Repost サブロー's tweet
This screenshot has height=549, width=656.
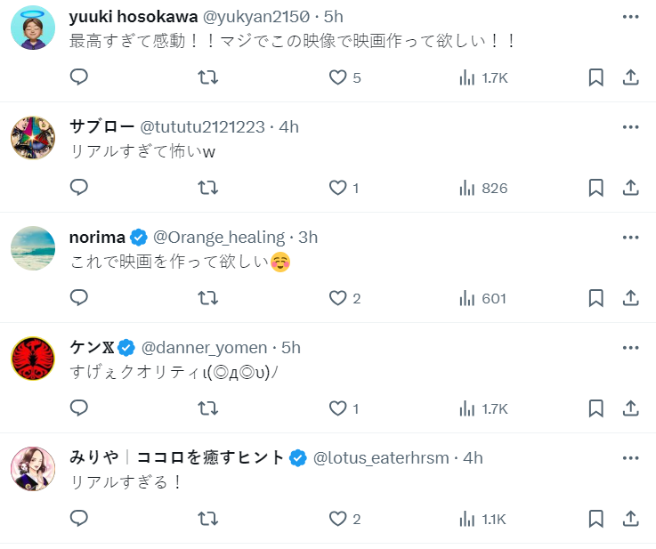pos(207,188)
